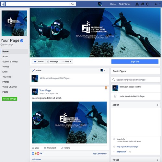This screenshot has height=162, width=162.
Task: Click the pencil Status icon
Action: (33, 70)
